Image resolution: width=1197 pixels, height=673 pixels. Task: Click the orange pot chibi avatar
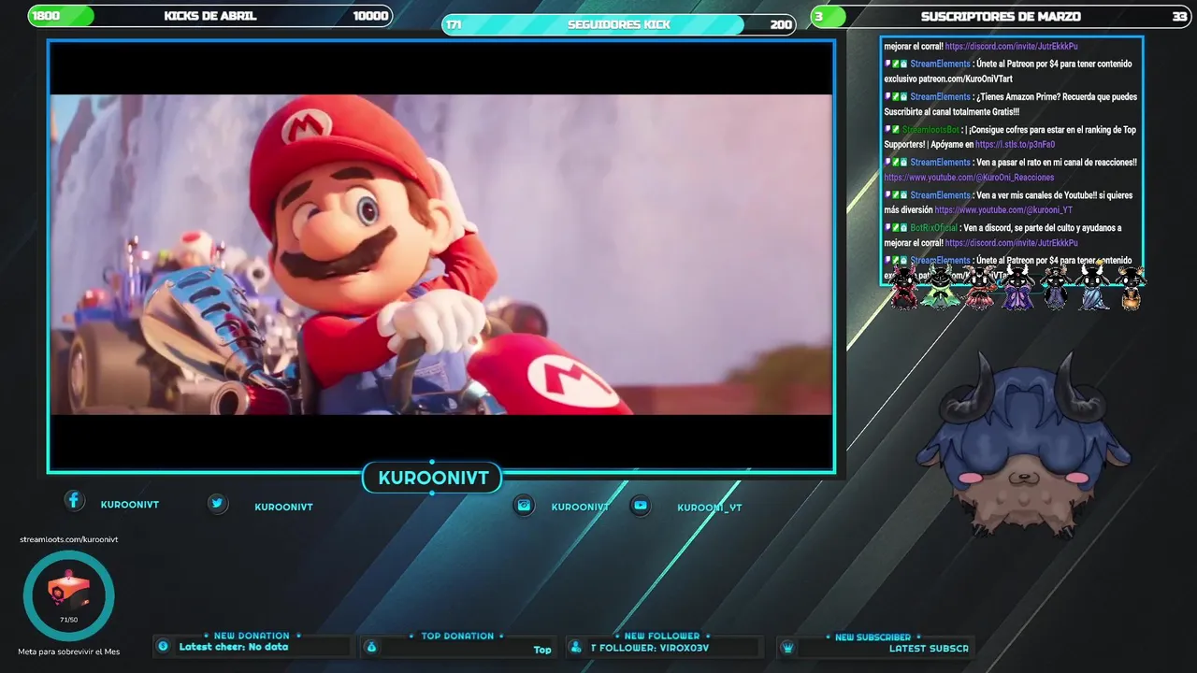[1132, 288]
